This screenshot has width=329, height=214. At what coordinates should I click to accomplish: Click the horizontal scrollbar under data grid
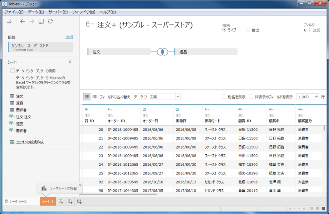118,194
